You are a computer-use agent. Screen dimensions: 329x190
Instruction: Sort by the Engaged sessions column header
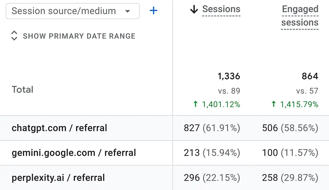[x=300, y=16]
